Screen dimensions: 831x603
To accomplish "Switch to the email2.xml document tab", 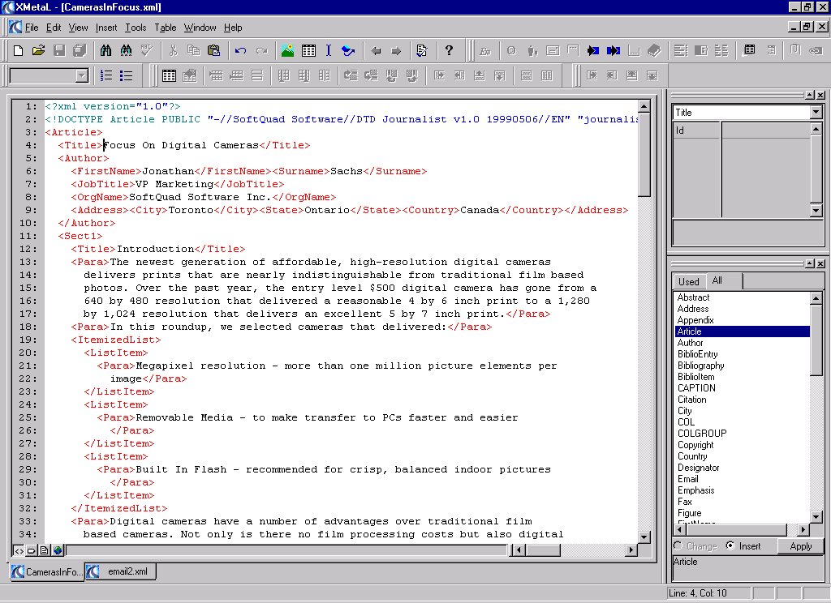I will click(x=121, y=571).
